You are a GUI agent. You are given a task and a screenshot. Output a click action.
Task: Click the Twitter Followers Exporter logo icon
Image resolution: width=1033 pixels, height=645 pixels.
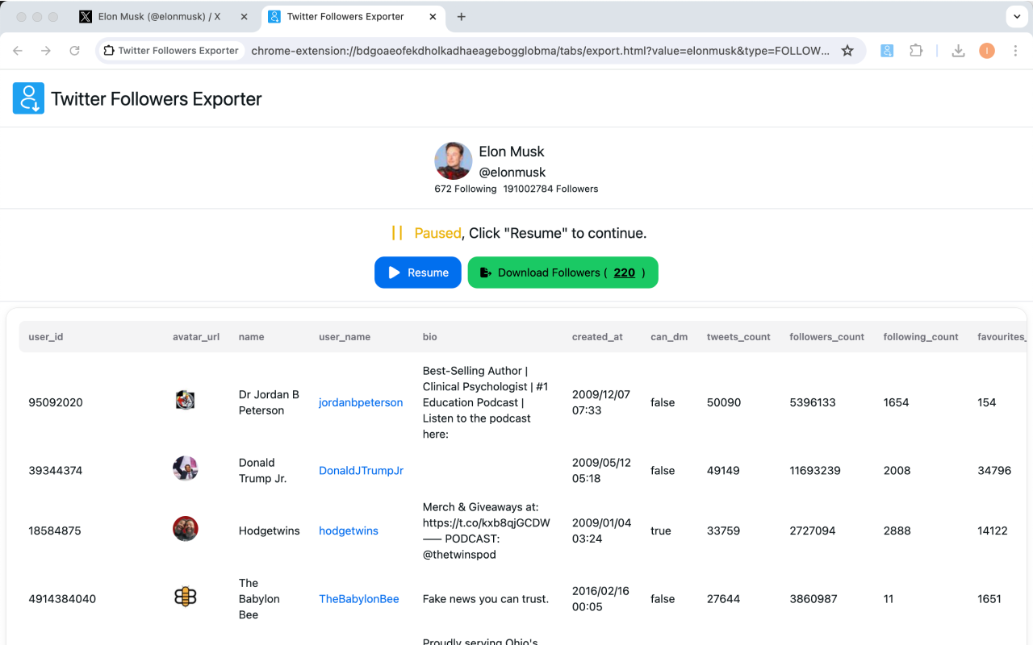coord(28,98)
